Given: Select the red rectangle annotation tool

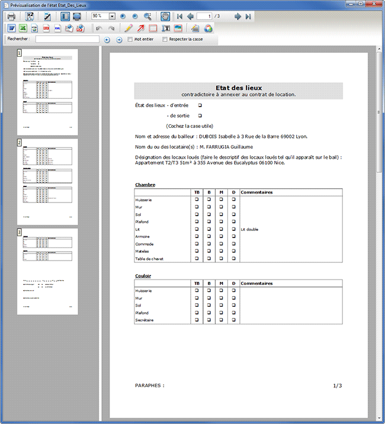Looking at the screenshot, I should pyautogui.click(x=153, y=28).
